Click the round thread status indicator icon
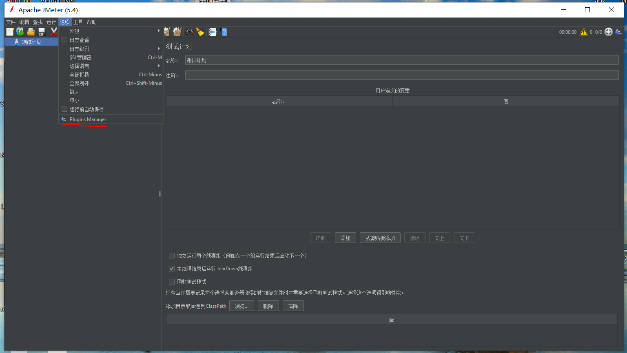 click(608, 32)
